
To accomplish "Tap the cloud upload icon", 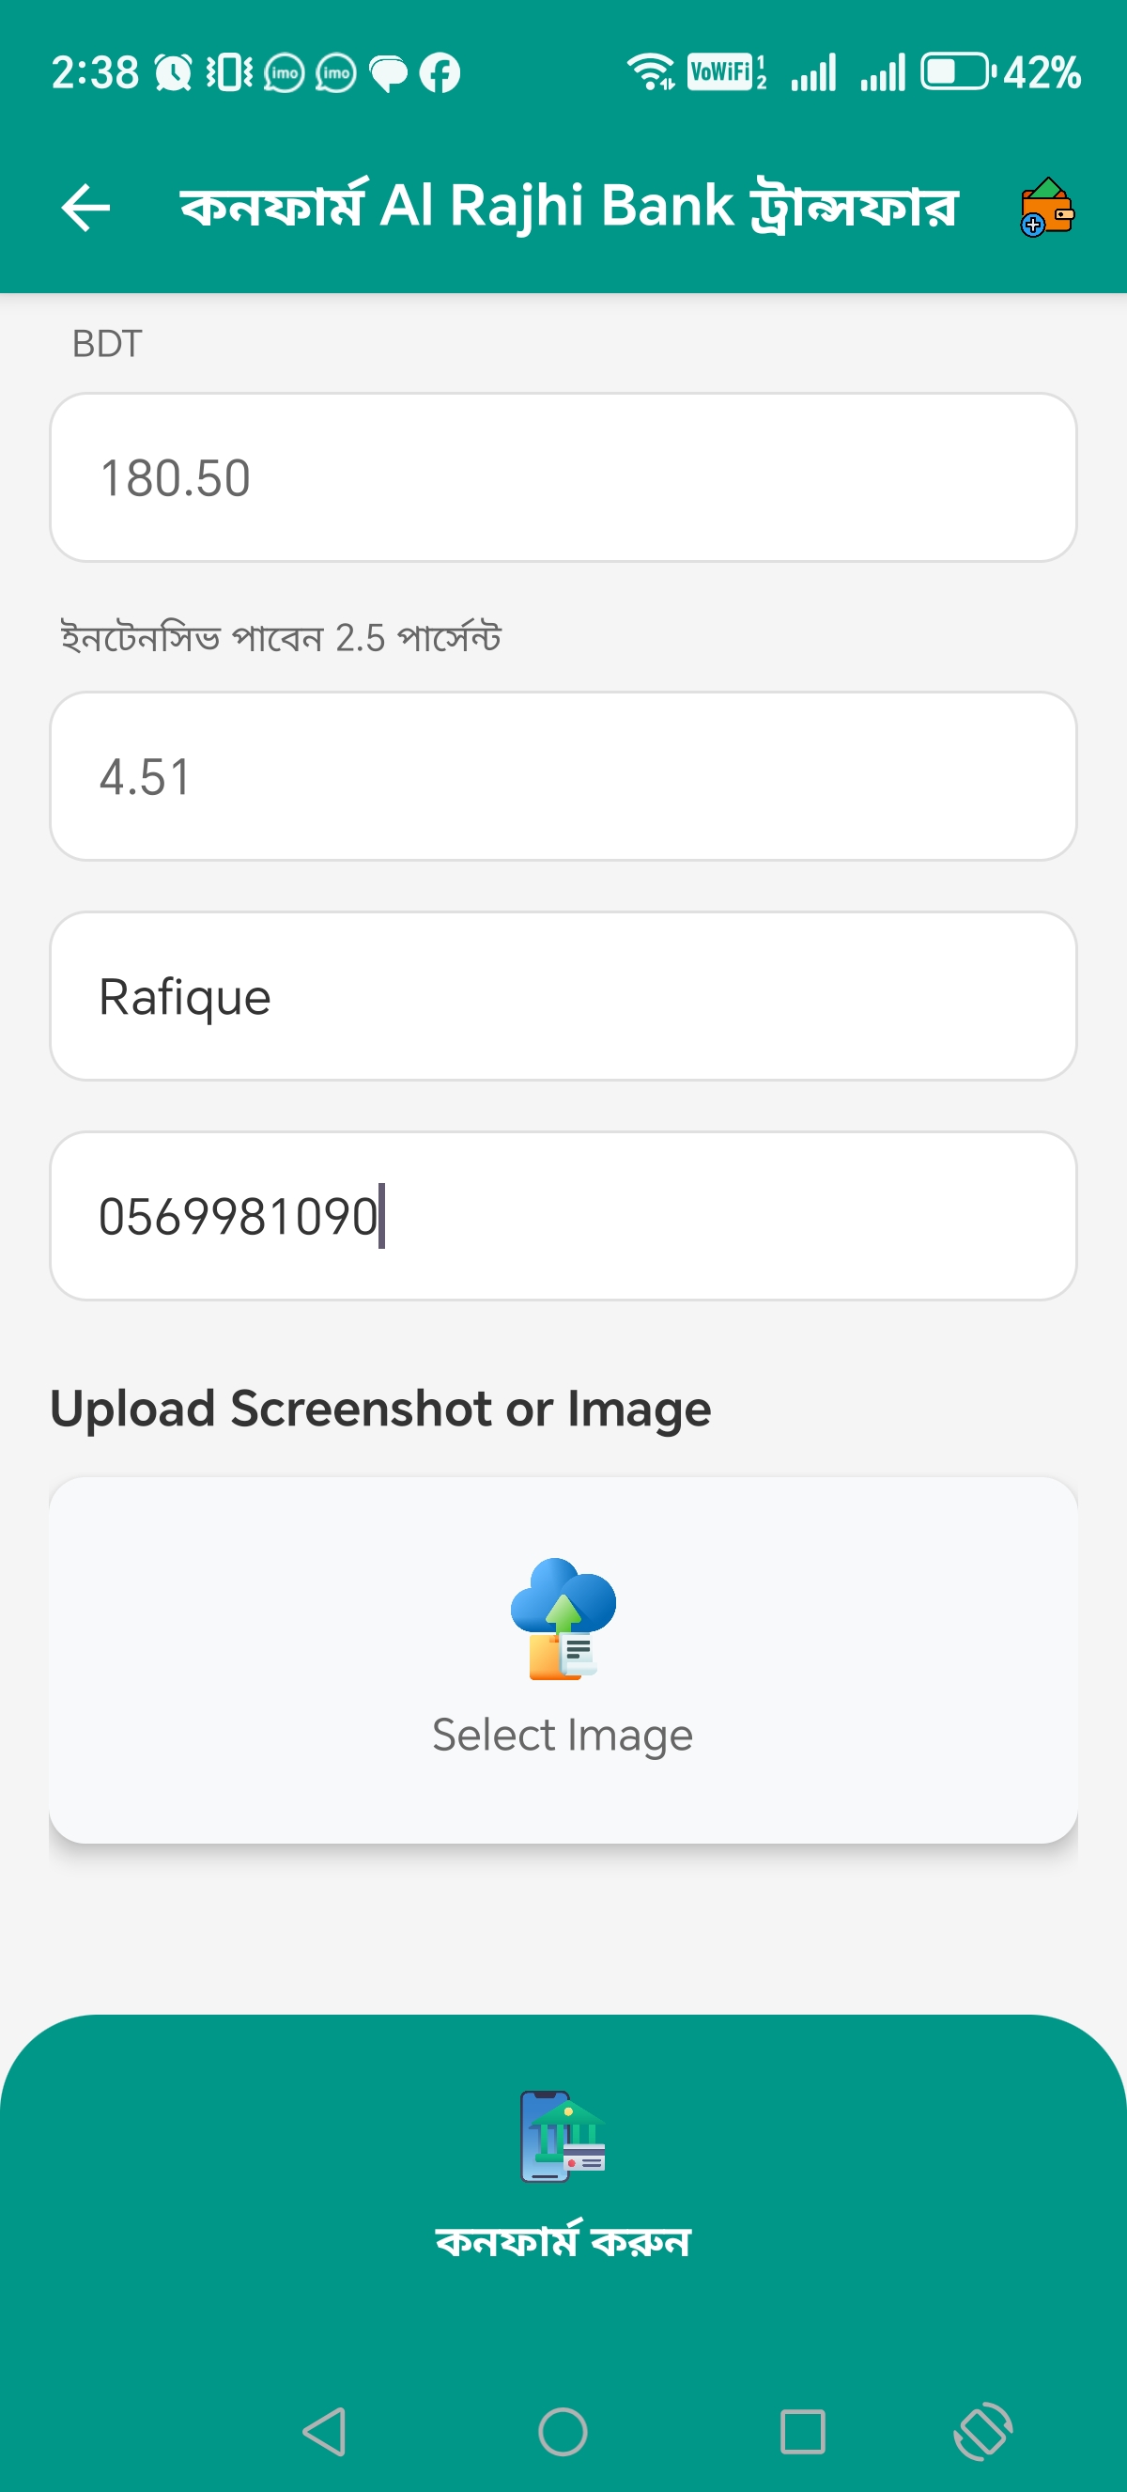I will (x=563, y=1617).
